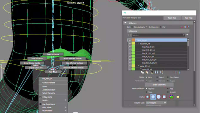Copy the selected influence's weights

coord(142,72)
